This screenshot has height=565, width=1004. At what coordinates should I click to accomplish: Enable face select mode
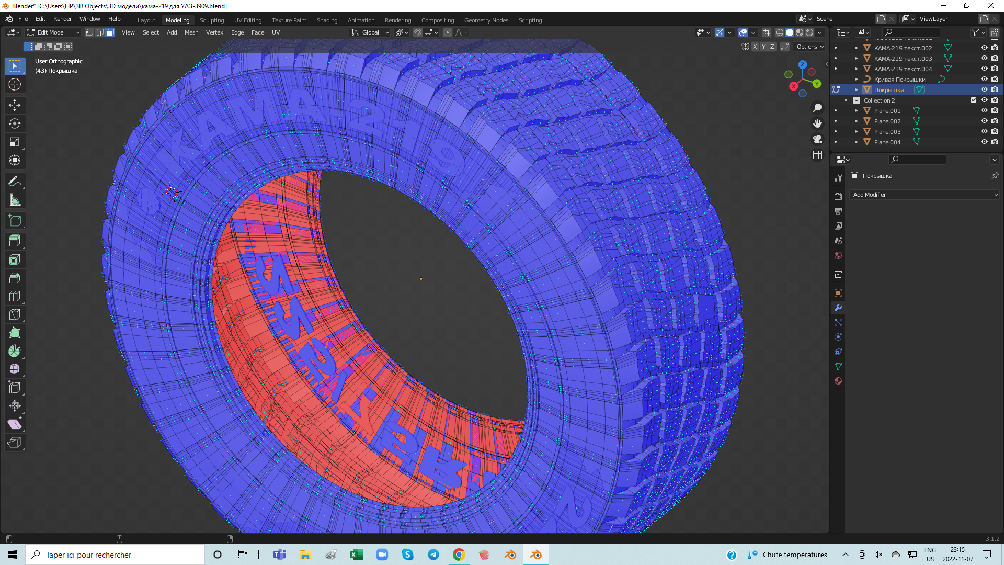(110, 32)
